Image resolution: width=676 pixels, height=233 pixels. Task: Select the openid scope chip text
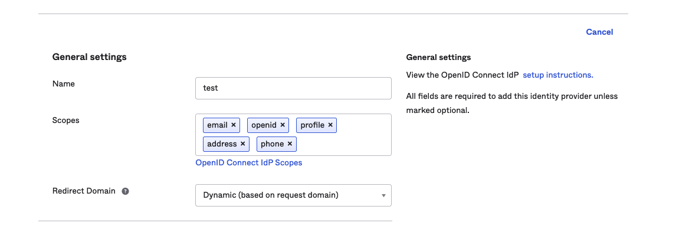pyautogui.click(x=264, y=125)
